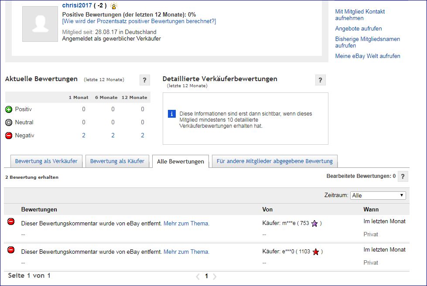Image resolution: width=427 pixels, height=286 pixels.
Task: Go to previous page arrow in pagination
Action: pos(198,276)
